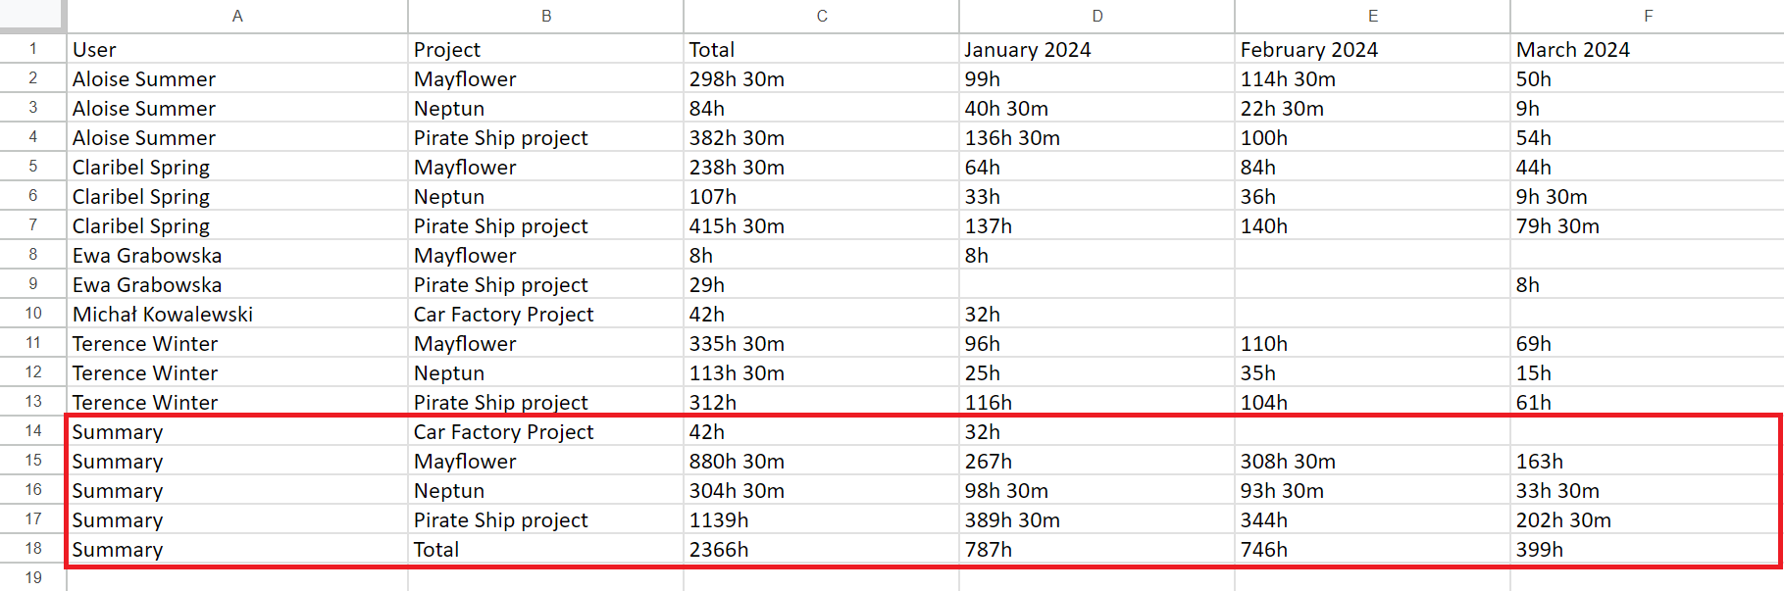Select 'Ewa Grabowska' in row 8
Screen dimensions: 1784x591
[237, 255]
